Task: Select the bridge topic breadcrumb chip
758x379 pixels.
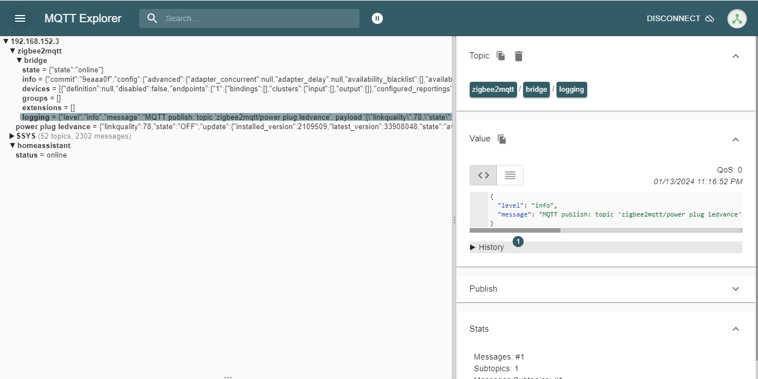Action: click(x=536, y=90)
